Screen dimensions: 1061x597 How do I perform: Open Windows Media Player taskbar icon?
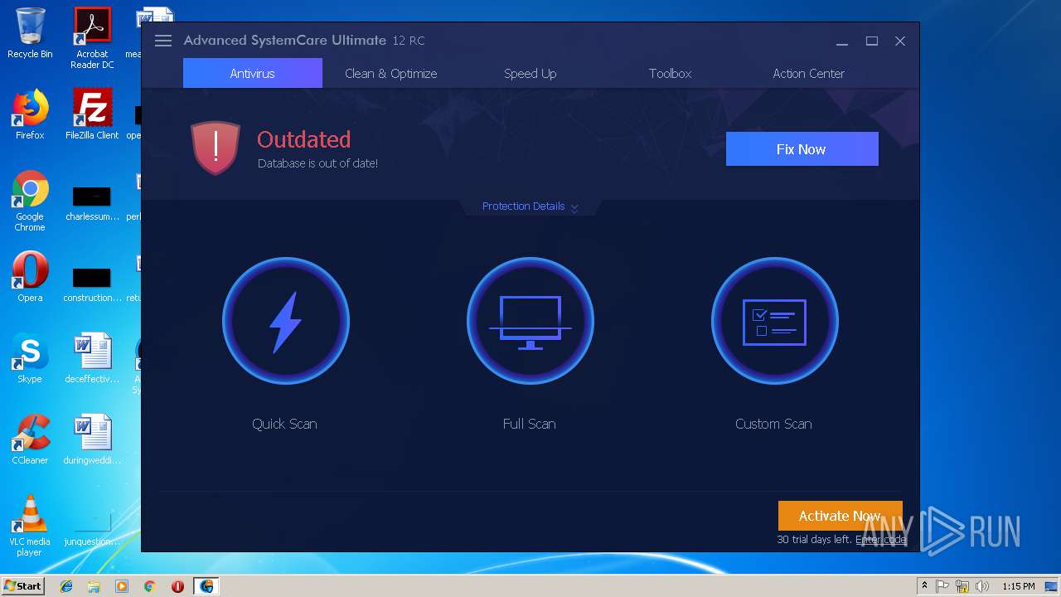[x=122, y=586]
